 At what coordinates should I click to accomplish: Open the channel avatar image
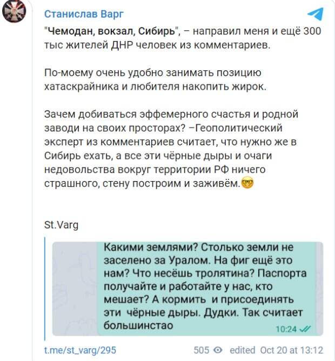tap(14, 13)
